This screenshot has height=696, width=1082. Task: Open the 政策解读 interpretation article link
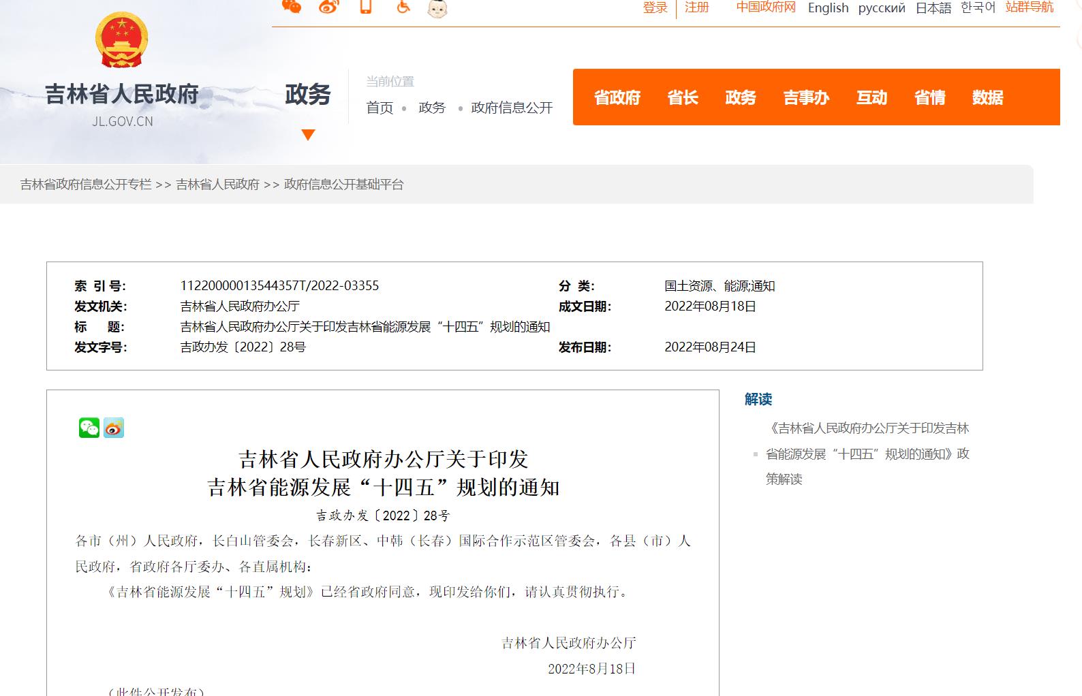pyautogui.click(x=867, y=454)
